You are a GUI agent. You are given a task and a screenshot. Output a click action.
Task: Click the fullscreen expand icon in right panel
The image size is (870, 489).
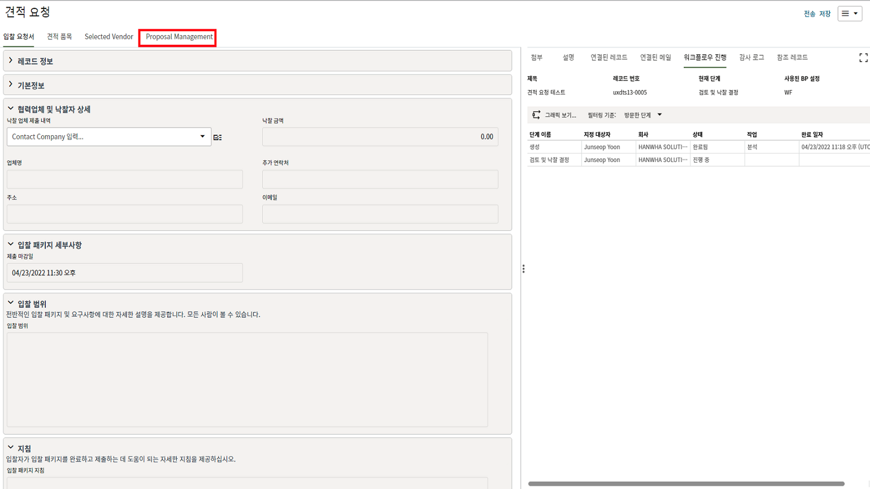(x=863, y=58)
